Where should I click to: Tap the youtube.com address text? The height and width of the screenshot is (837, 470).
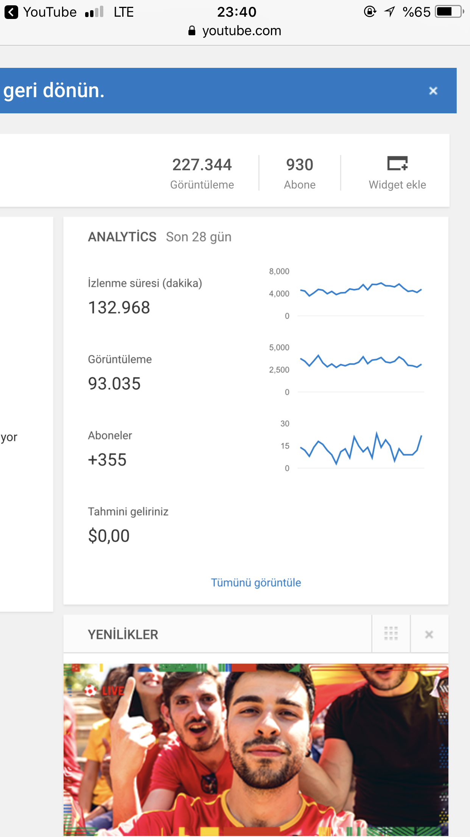242,31
